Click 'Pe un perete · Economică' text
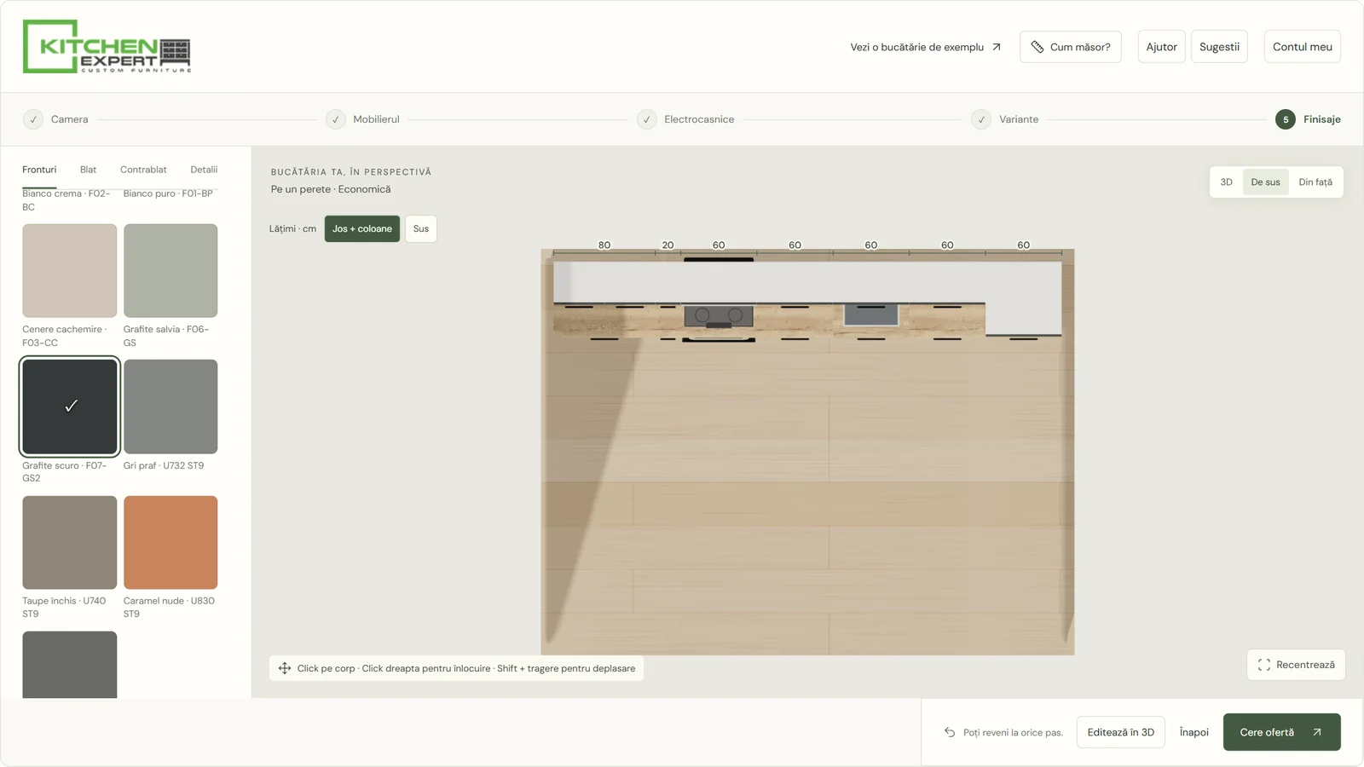 [x=331, y=189]
